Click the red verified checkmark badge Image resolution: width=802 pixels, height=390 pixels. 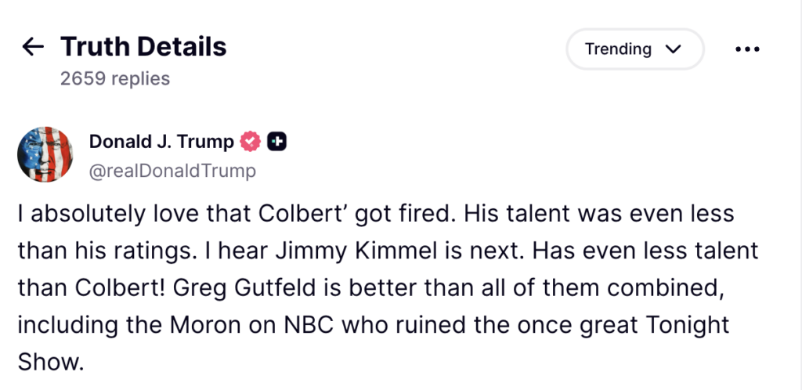(x=251, y=142)
